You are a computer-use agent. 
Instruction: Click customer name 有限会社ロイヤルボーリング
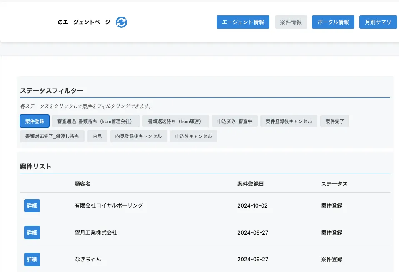point(109,205)
